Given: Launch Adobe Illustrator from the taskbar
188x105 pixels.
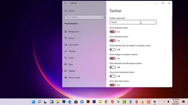Looking at the screenshot, I should 88,102.
